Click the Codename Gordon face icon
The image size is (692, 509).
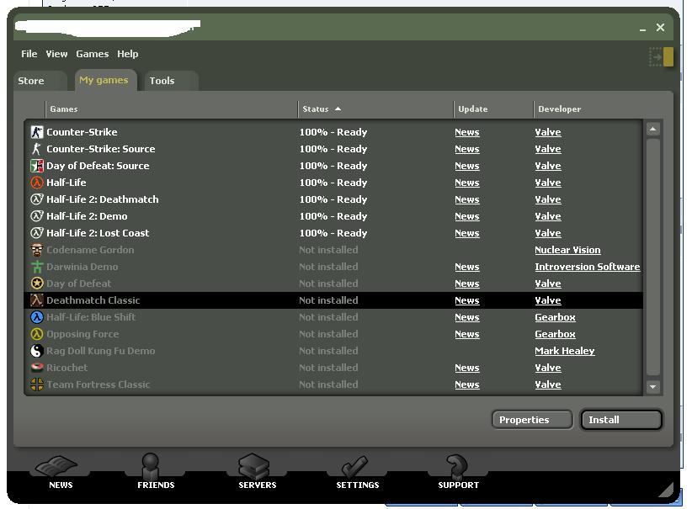[x=37, y=250]
